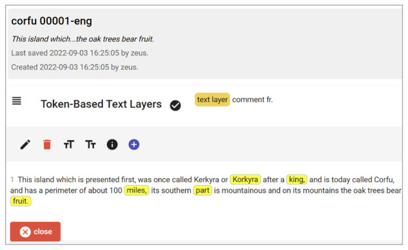Click the Token-Based Text Layers heading
Screen dimensions: 408x250
101,104
